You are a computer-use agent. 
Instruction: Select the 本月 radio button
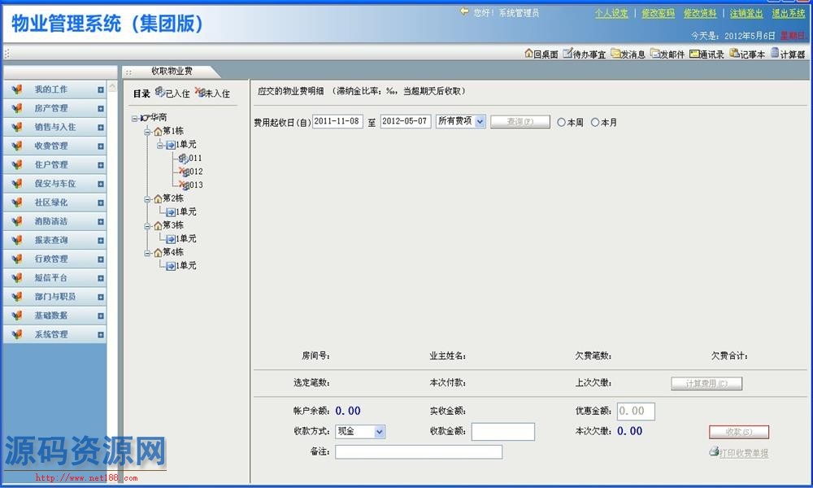click(x=595, y=122)
